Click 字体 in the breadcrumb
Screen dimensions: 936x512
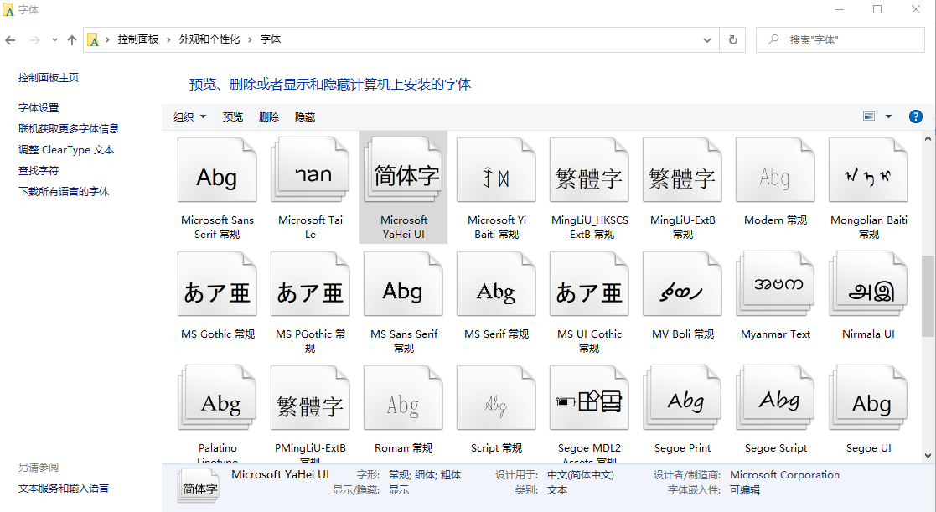[271, 39]
